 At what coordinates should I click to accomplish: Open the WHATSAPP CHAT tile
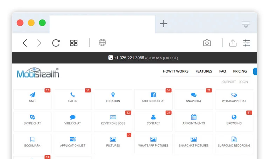234,99
